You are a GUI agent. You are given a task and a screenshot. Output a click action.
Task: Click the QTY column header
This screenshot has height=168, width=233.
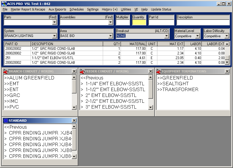tap(112, 44)
